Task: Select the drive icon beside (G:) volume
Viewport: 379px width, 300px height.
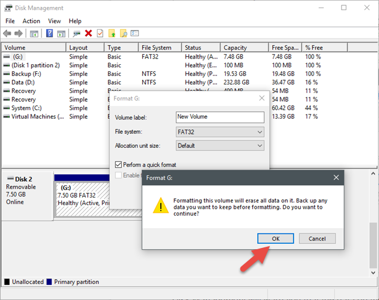Action: [7, 57]
